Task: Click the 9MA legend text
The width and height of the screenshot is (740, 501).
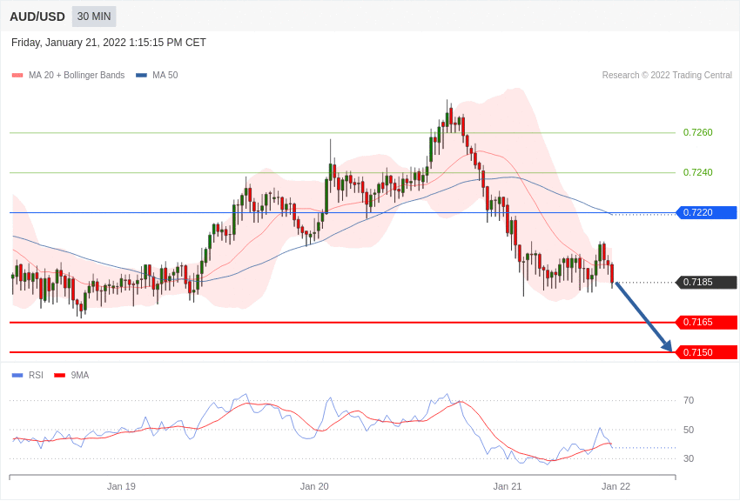Action: [80, 376]
